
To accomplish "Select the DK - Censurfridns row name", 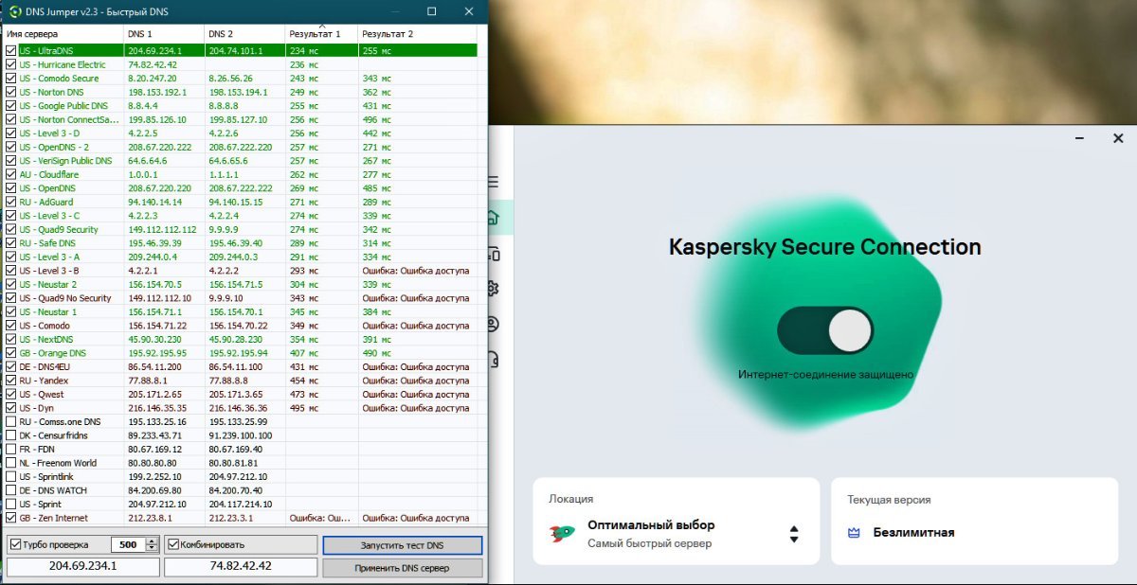I will 53,435.
